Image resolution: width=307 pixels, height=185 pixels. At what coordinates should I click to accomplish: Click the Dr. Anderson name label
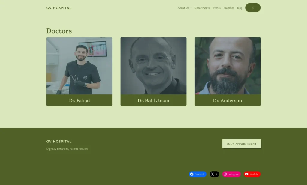(x=228, y=100)
